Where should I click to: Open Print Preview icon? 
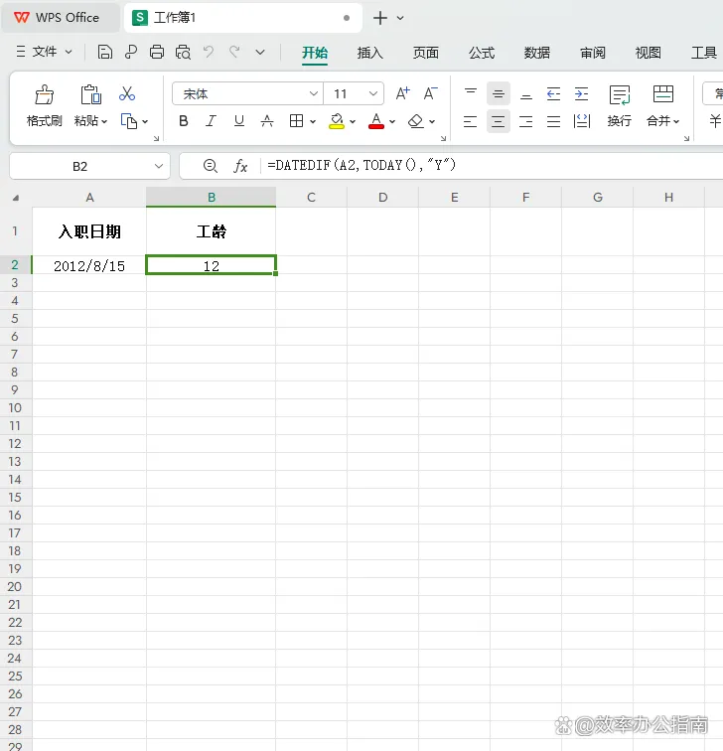[183, 52]
